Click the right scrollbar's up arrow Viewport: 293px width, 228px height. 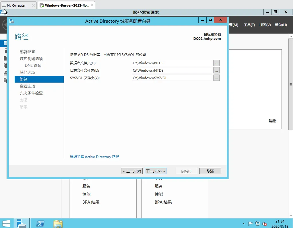pyautogui.click(x=290, y=36)
